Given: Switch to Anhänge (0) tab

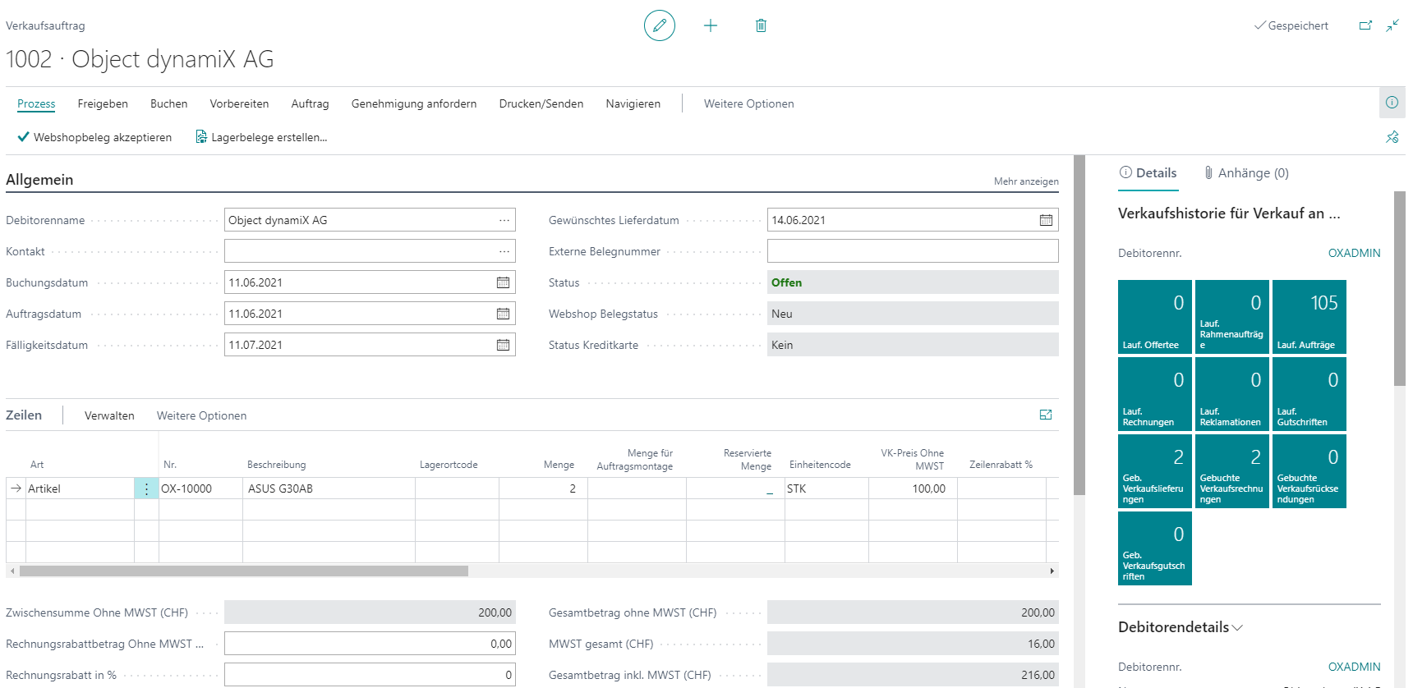Looking at the screenshot, I should point(1246,172).
